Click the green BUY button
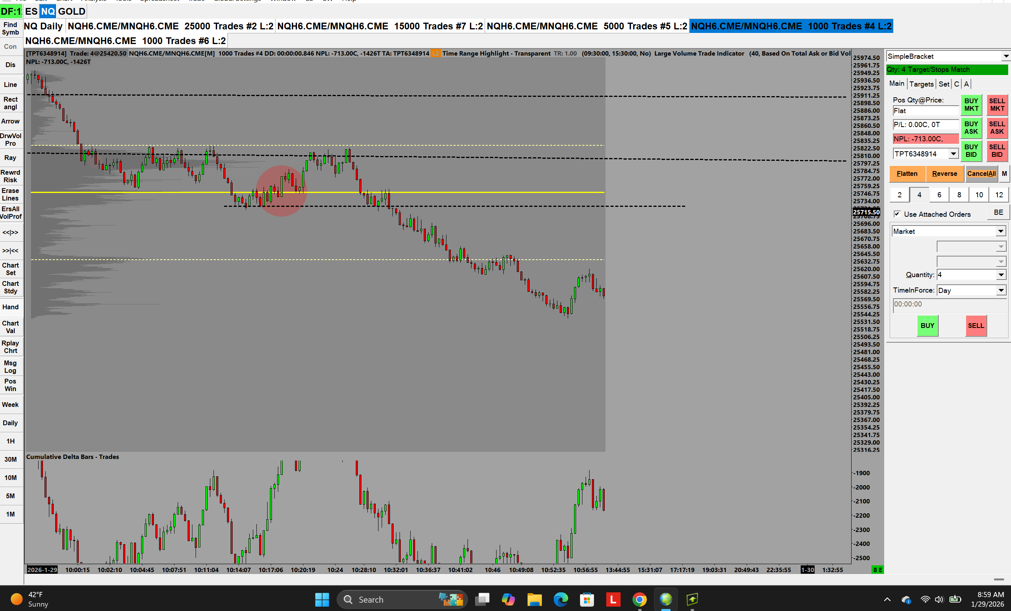 point(927,326)
